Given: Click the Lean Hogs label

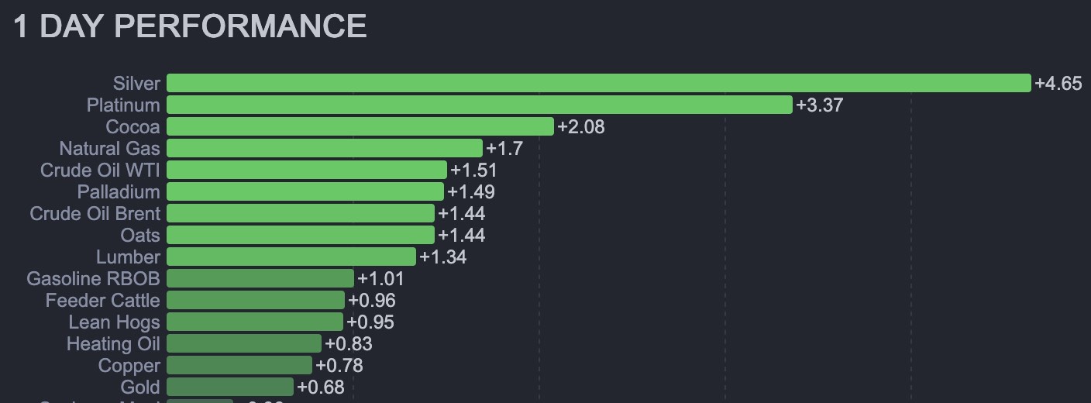Looking at the screenshot, I should 114,322.
